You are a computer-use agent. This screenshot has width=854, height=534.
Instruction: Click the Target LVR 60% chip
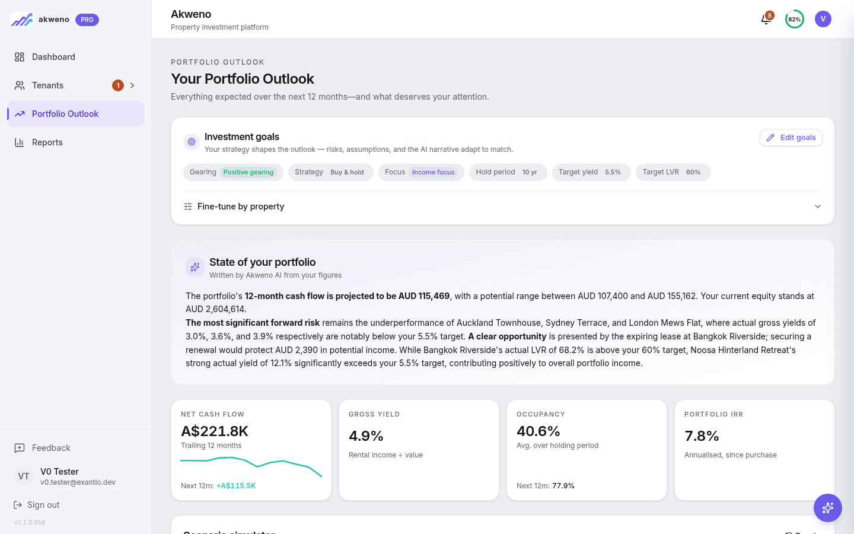coord(673,172)
